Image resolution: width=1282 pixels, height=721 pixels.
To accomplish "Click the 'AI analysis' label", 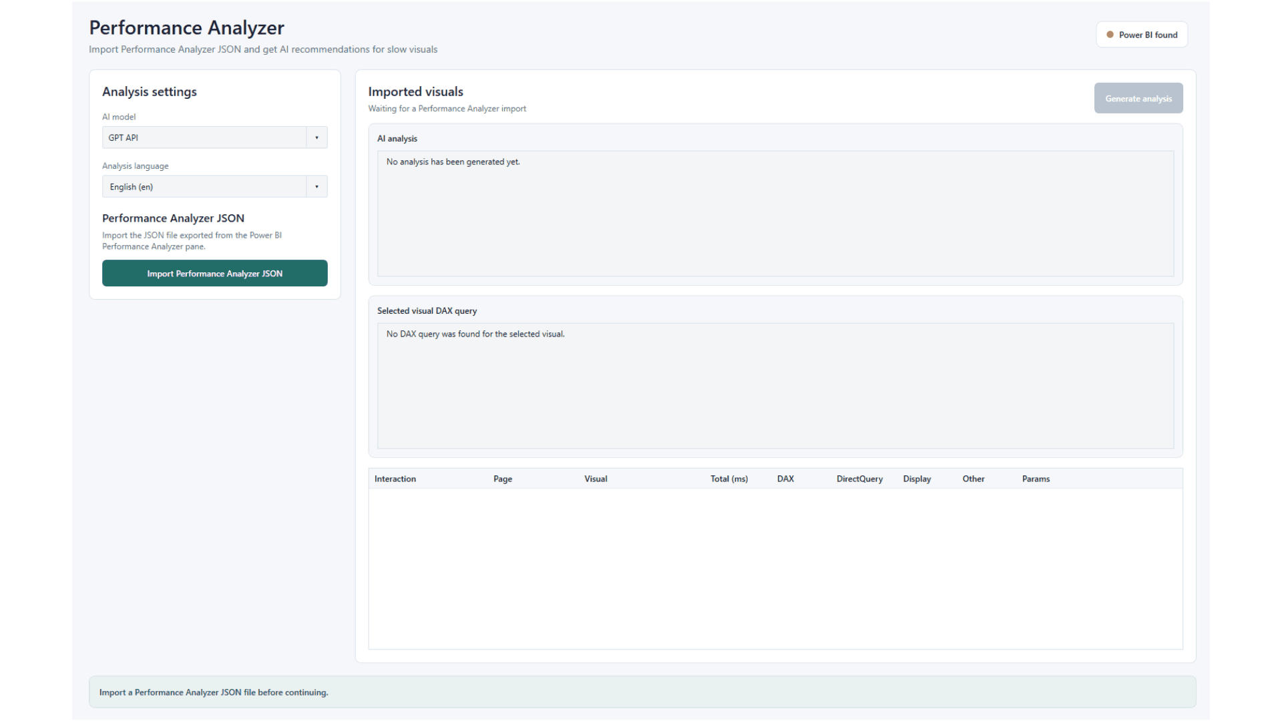I will point(397,138).
